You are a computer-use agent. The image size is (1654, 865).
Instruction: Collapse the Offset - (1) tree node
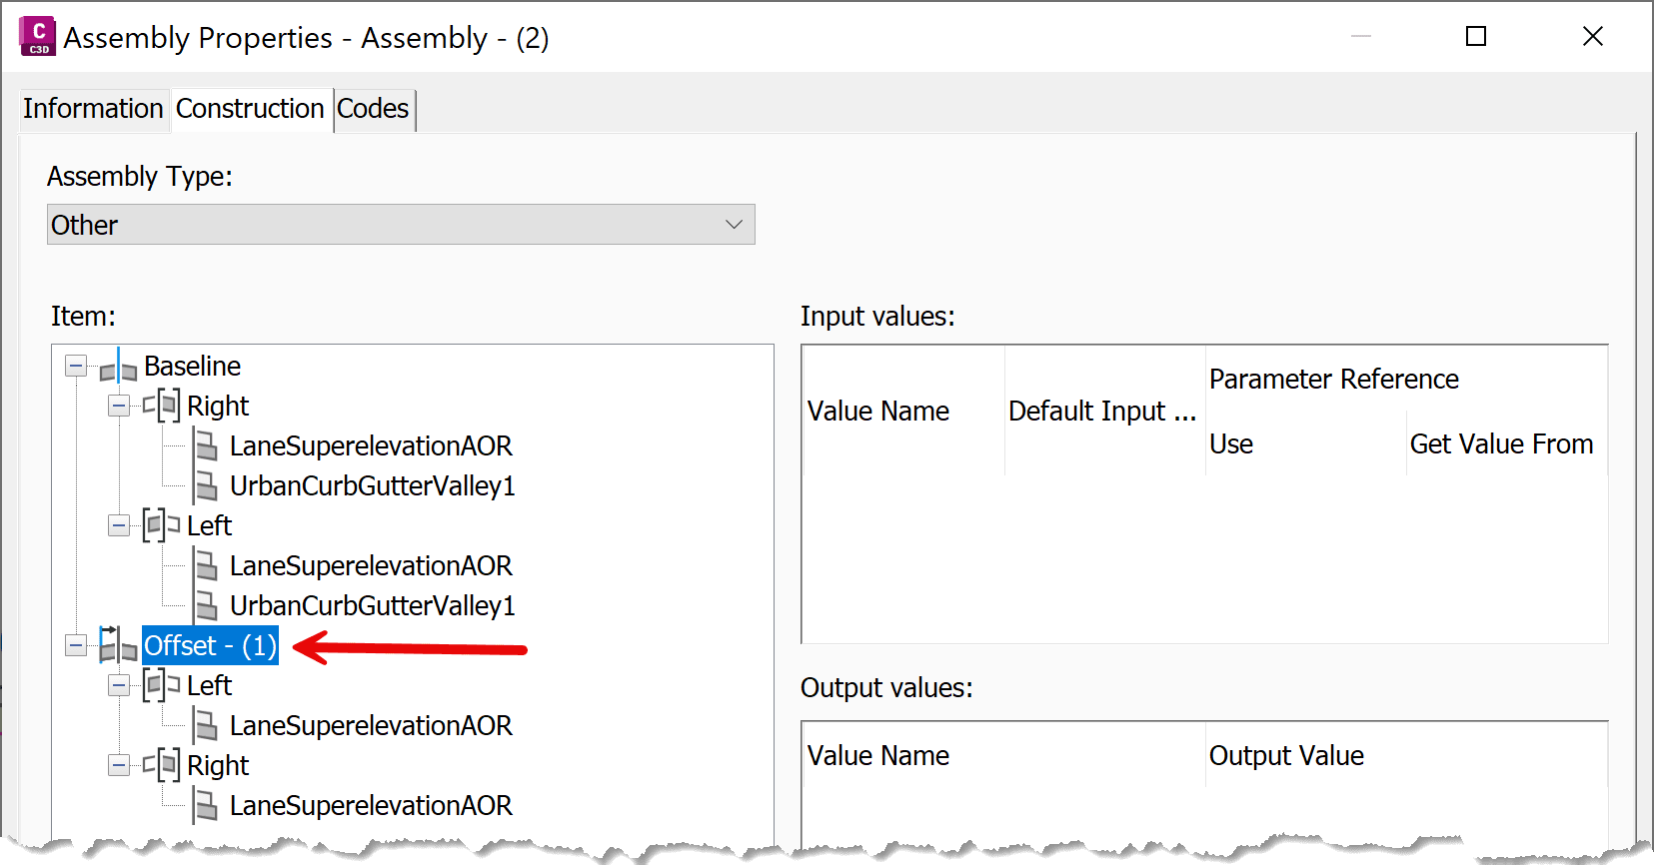76,645
